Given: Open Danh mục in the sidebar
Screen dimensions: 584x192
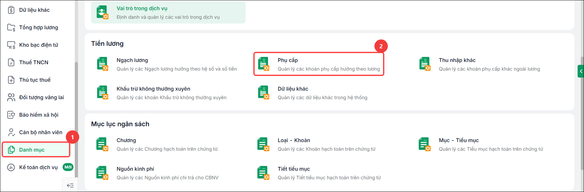Looking at the screenshot, I should pos(36,150).
